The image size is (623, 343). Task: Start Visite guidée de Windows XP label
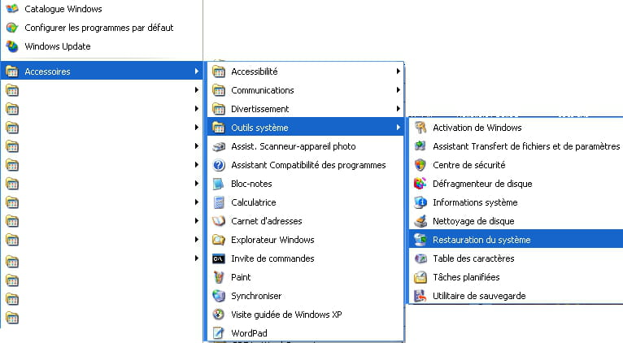click(286, 315)
